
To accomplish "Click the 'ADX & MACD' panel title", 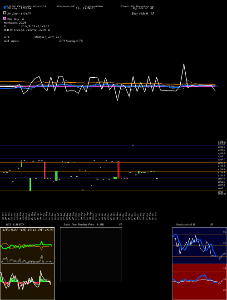I will pos(15,225).
